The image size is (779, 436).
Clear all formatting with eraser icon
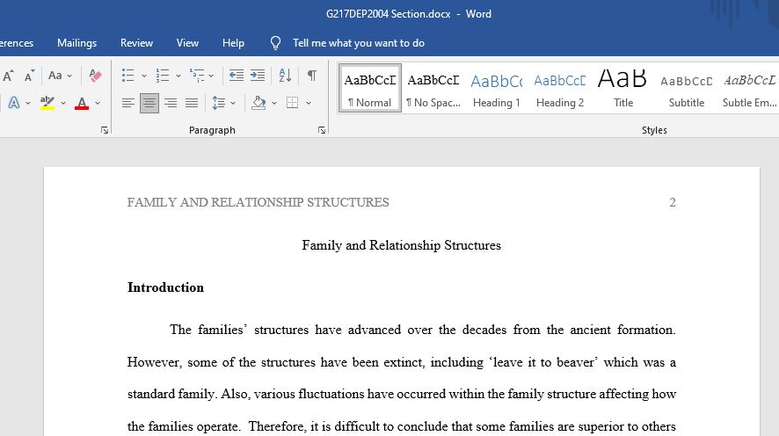tap(95, 76)
